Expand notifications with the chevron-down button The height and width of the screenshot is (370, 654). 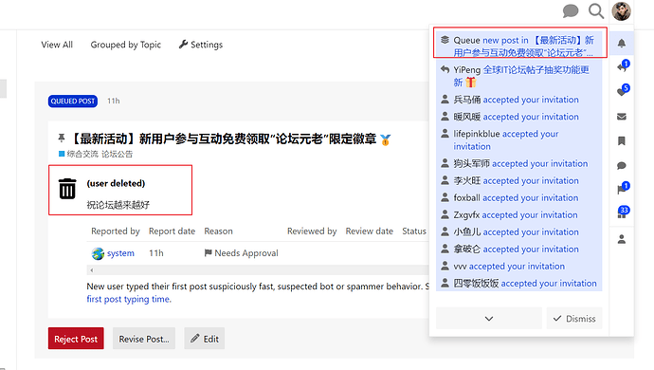489,318
